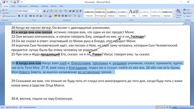Open the Font dialog launcher
The image size is (194, 109).
click(x=52, y=20)
